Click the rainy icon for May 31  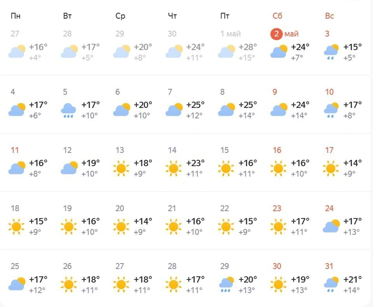tap(331, 284)
